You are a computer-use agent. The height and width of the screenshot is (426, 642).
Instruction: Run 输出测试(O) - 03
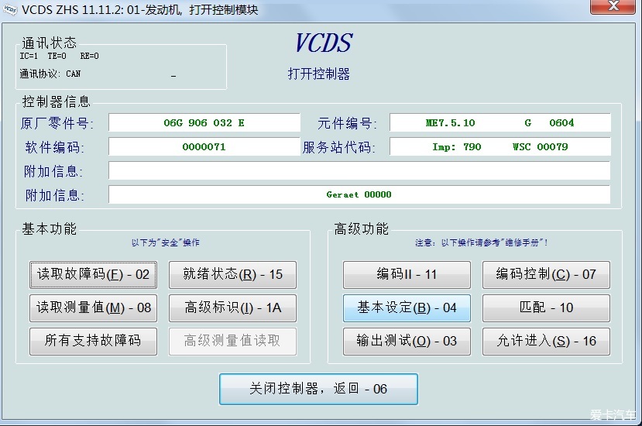407,342
